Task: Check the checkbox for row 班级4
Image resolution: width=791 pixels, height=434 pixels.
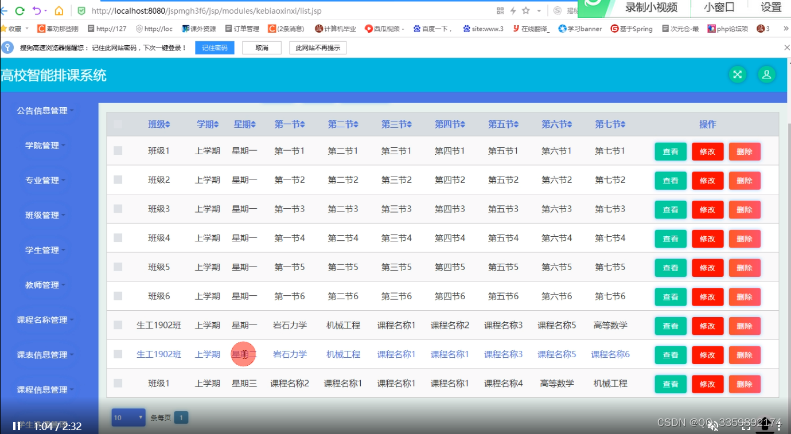Action: pyautogui.click(x=118, y=238)
